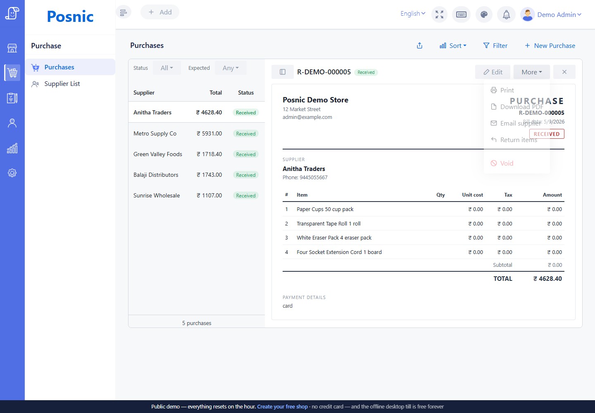Follow the Create your free shop link
The width and height of the screenshot is (595, 413).
tap(282, 406)
